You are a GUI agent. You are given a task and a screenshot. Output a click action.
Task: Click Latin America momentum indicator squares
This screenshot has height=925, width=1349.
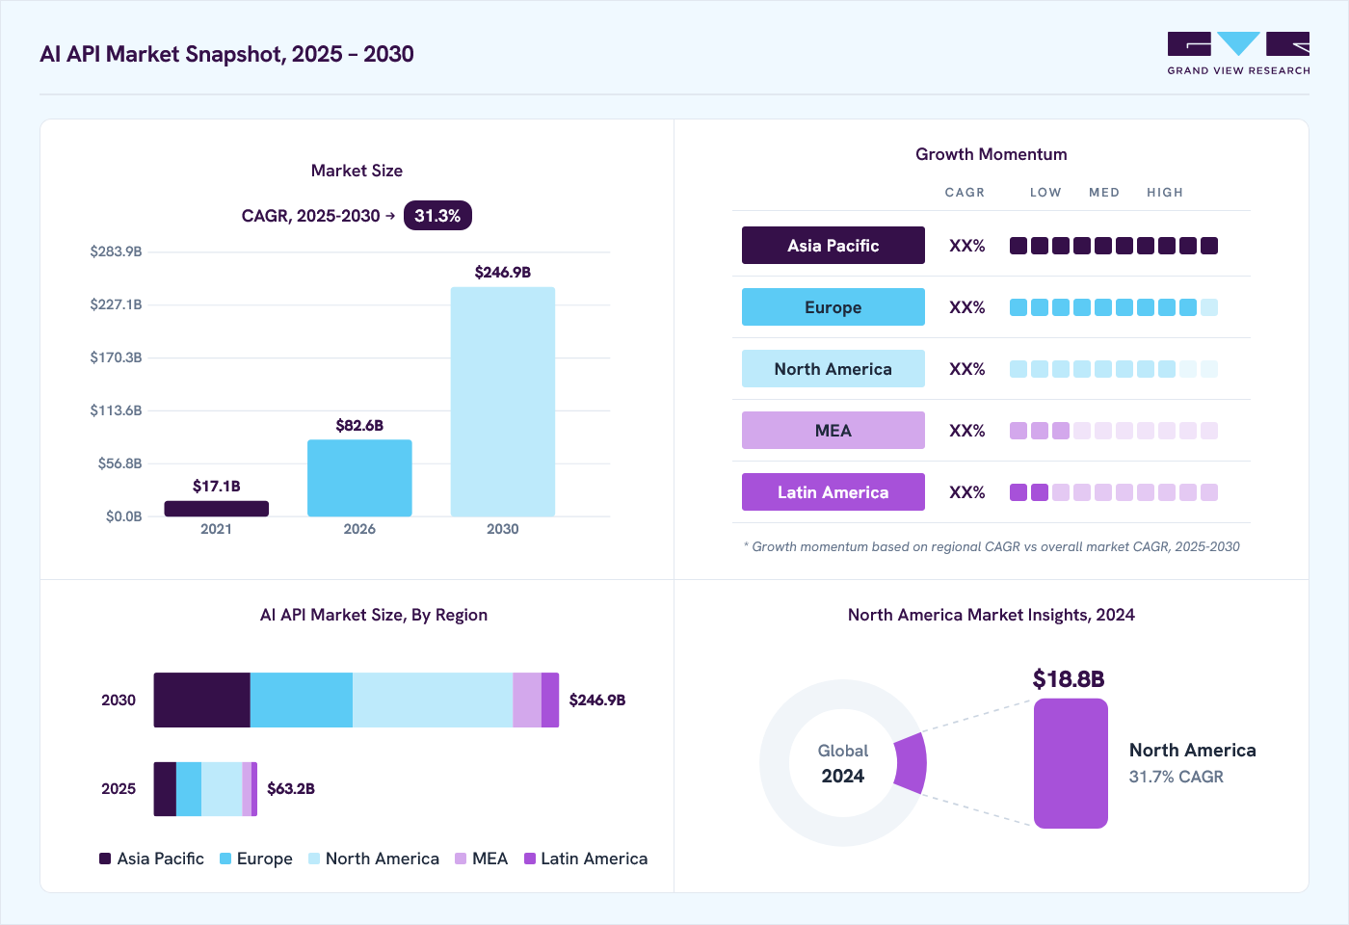click(1114, 492)
